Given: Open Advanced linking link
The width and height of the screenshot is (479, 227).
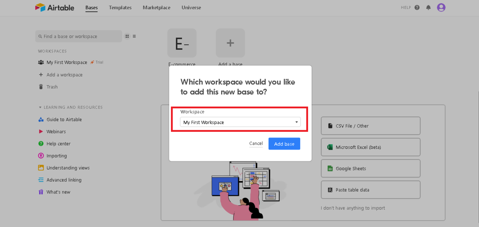Looking at the screenshot, I should pyautogui.click(x=64, y=180).
